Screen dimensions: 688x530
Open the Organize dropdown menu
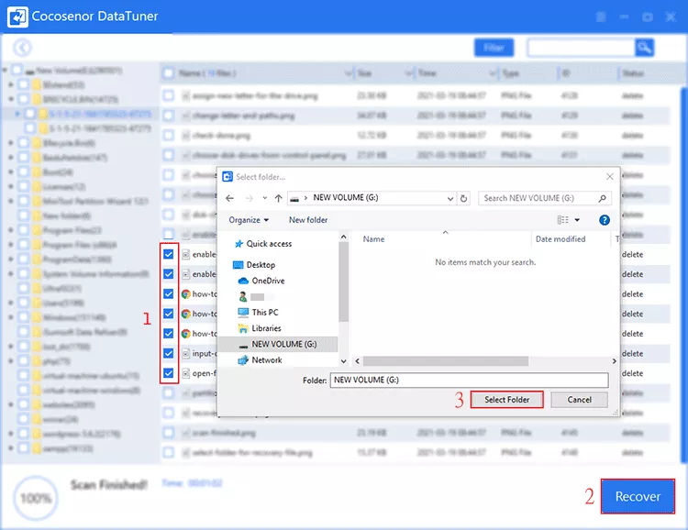(x=249, y=220)
